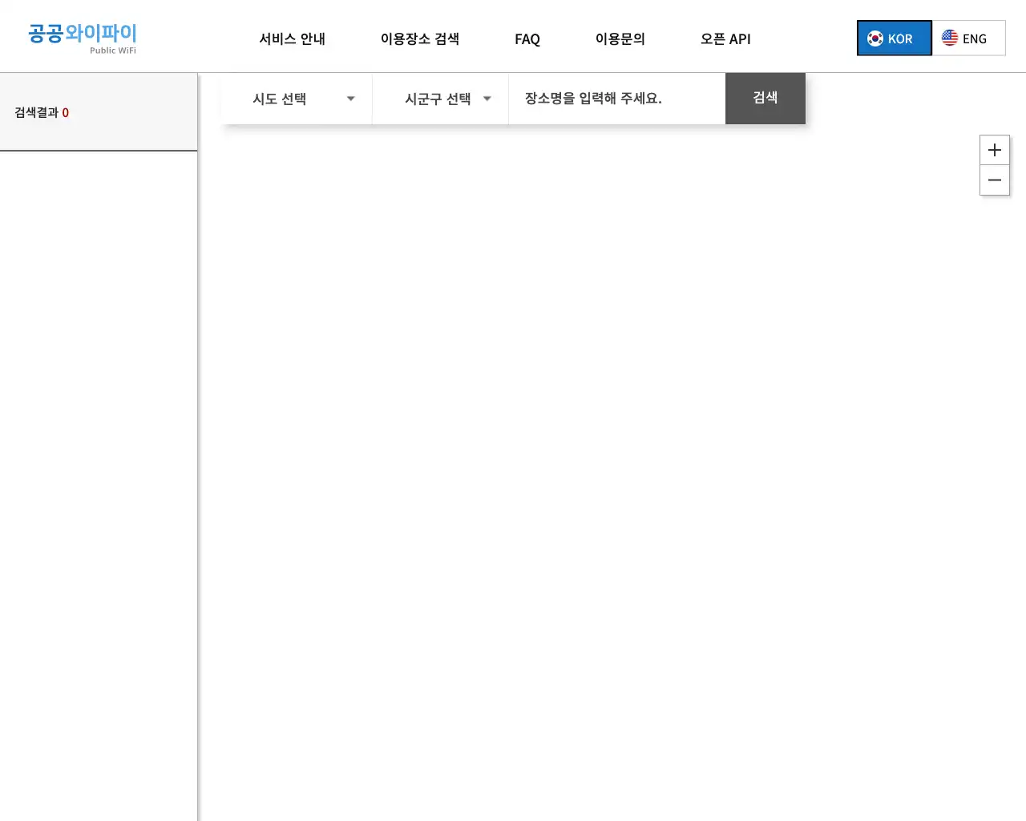Select the 이용장소 검색 navigation item

(x=420, y=38)
